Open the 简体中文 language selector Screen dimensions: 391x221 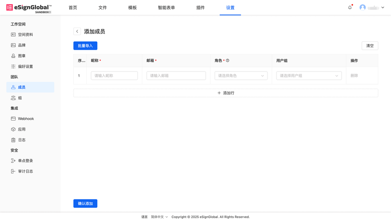159,217
